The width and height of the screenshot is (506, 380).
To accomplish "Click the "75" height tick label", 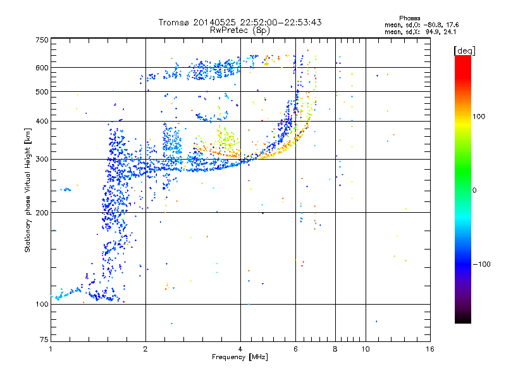I will (x=44, y=339).
